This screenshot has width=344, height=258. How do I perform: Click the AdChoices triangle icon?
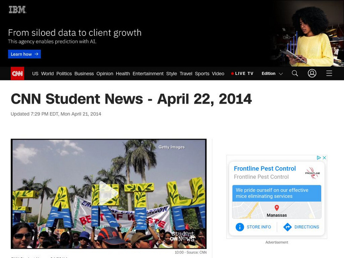click(319, 157)
